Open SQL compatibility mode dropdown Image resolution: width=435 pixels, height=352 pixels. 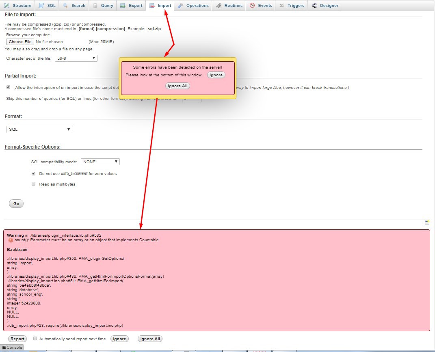click(x=100, y=162)
